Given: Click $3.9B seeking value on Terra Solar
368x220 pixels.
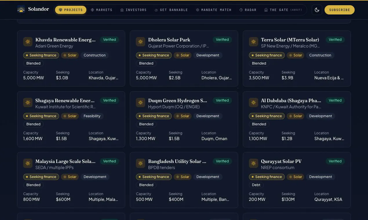Looking at the screenshot, I should pos(287,78).
